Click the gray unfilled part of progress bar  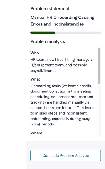pos(78,33)
